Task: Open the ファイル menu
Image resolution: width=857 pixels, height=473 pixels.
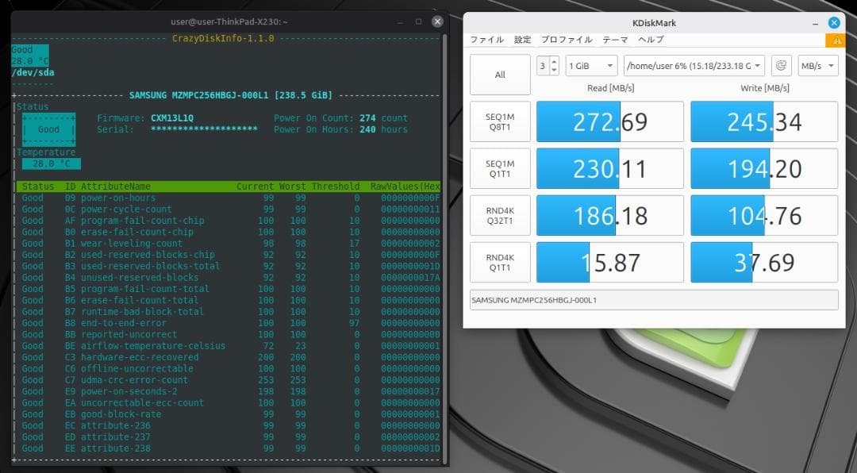Action: point(486,39)
